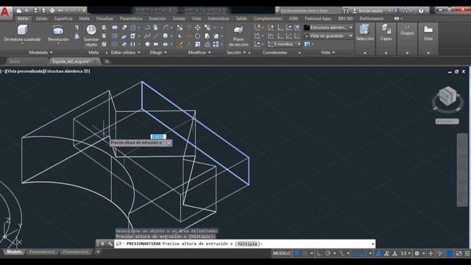Viewport: 471px width, 265px height.
Task: Select the Revolución tool
Action: tap(58, 34)
